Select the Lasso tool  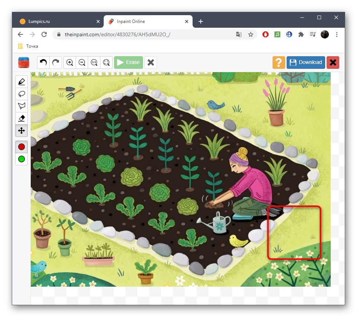click(x=21, y=94)
